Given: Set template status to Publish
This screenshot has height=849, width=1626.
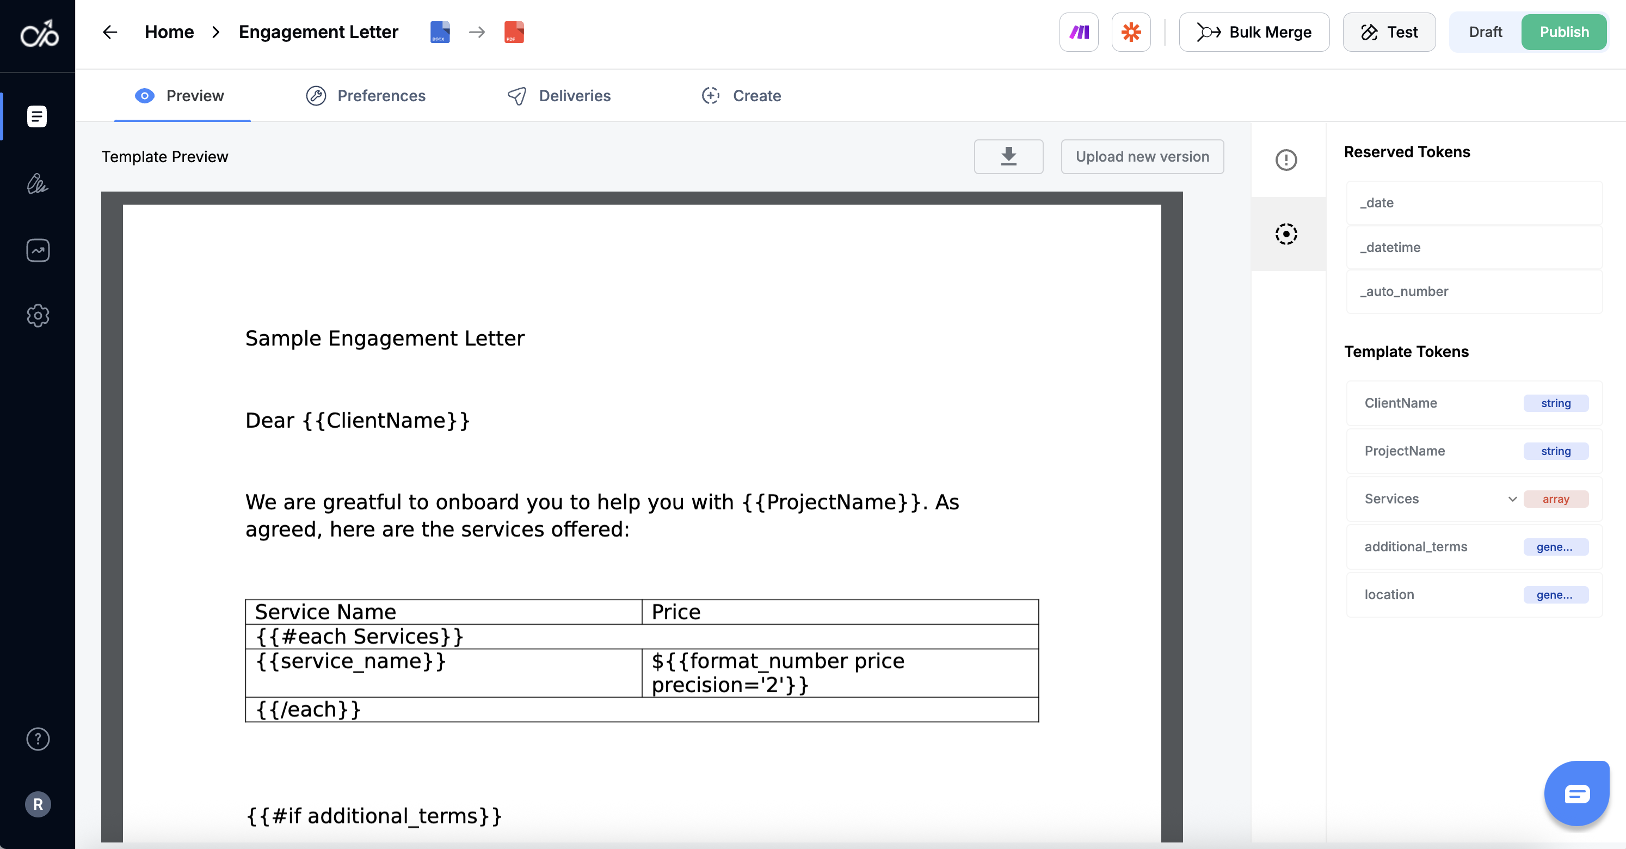Looking at the screenshot, I should (1563, 32).
